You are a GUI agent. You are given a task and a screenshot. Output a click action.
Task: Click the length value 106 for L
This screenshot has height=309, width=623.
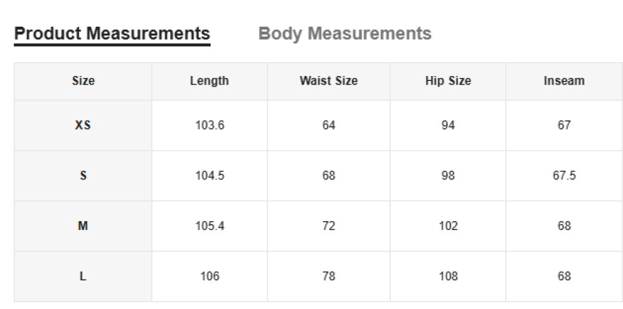209,277
